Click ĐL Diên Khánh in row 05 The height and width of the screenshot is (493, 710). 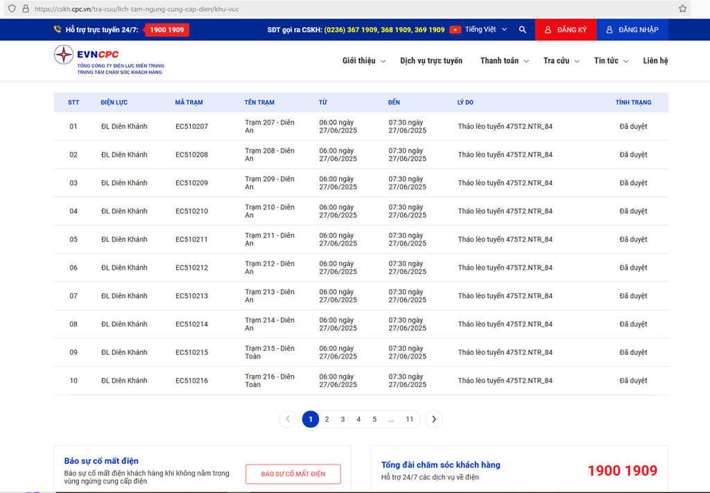pyautogui.click(x=124, y=239)
